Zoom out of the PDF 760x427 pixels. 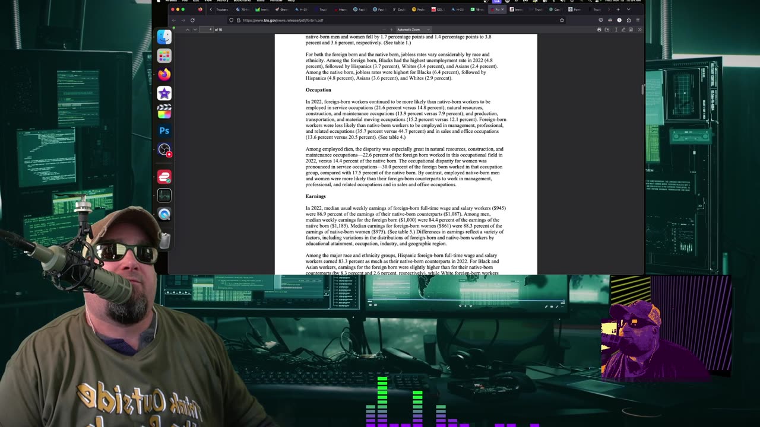[x=384, y=30]
